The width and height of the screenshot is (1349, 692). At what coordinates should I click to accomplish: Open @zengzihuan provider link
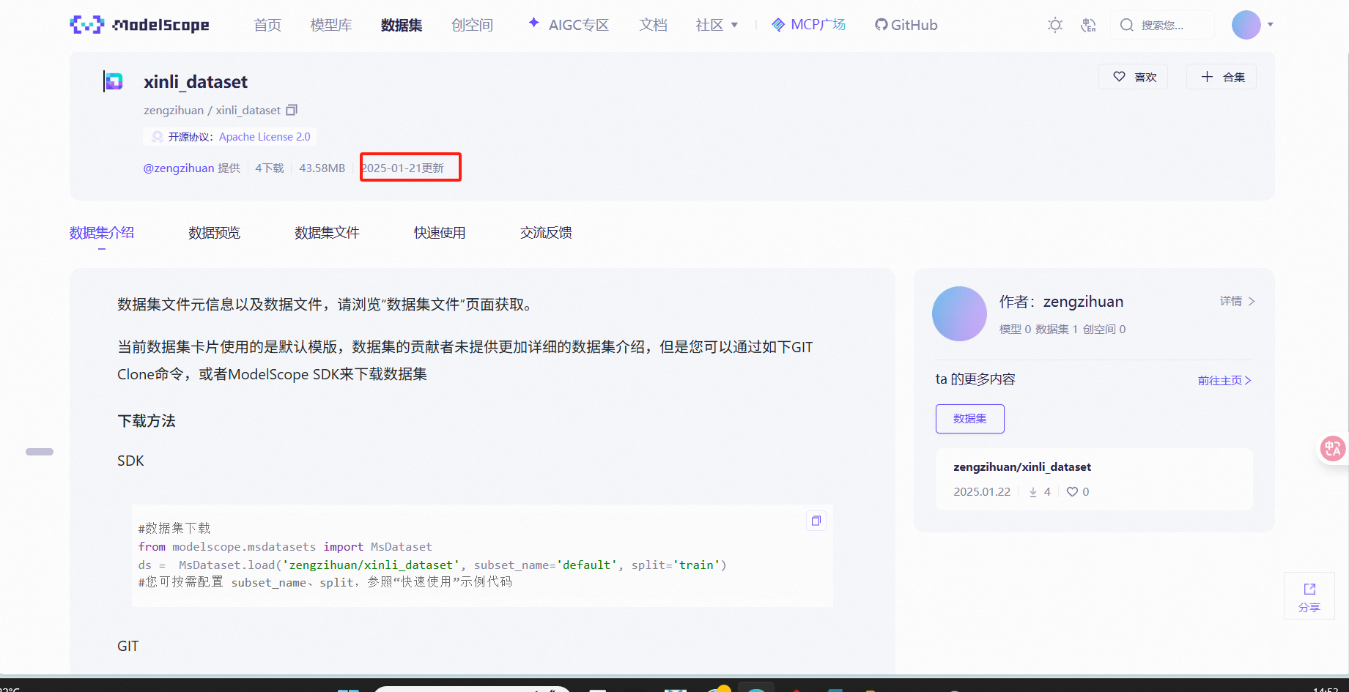click(179, 168)
